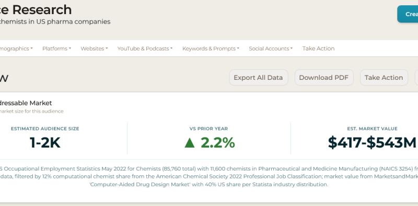The image size is (418, 206).
Task: Select Take Action in the navigation bar
Action: click(x=318, y=49)
